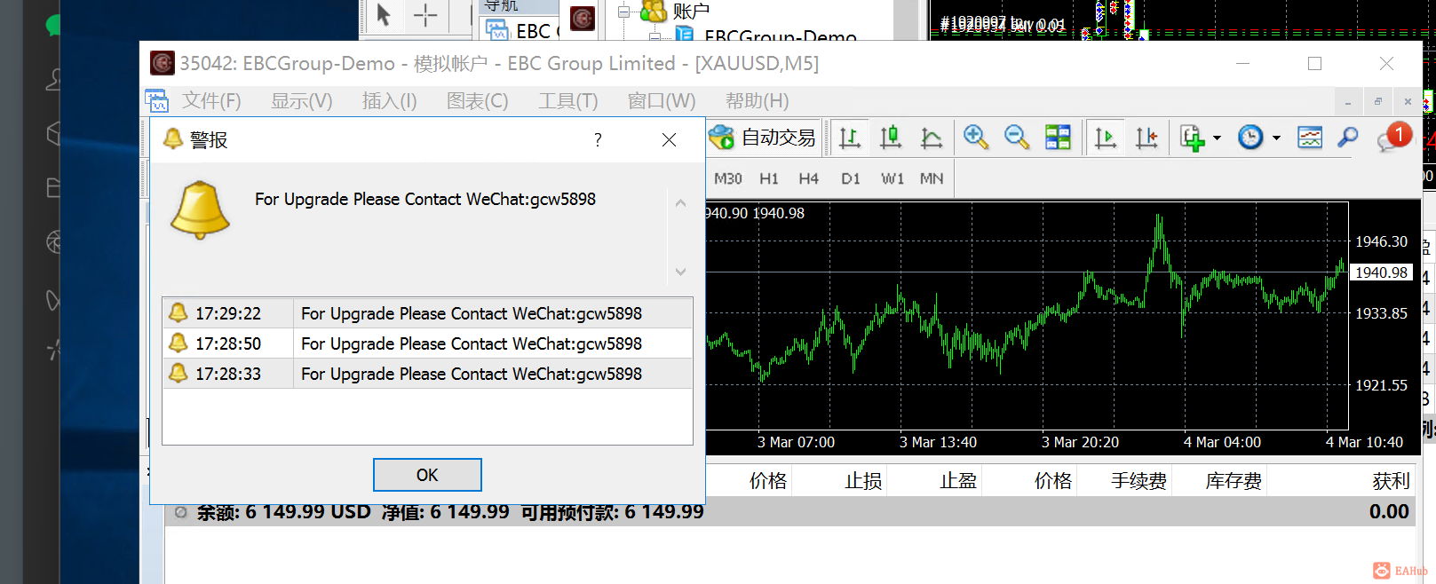This screenshot has width=1436, height=584.
Task: Click the 止盈 column header
Action: tap(958, 481)
